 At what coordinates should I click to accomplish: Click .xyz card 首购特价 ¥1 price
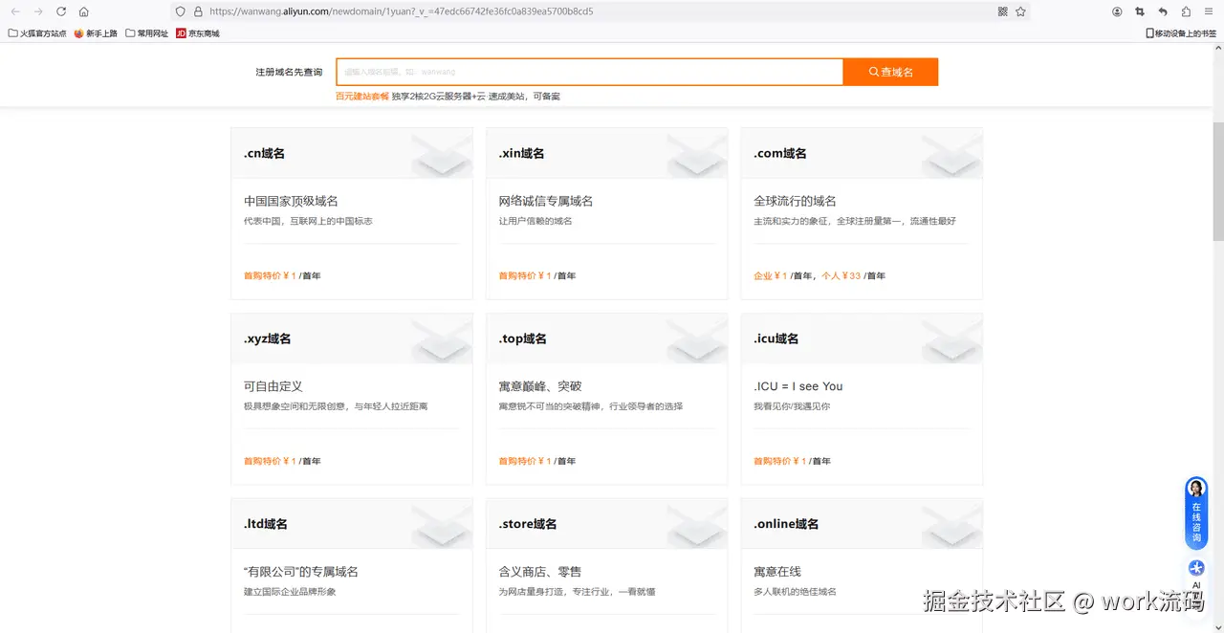(270, 461)
